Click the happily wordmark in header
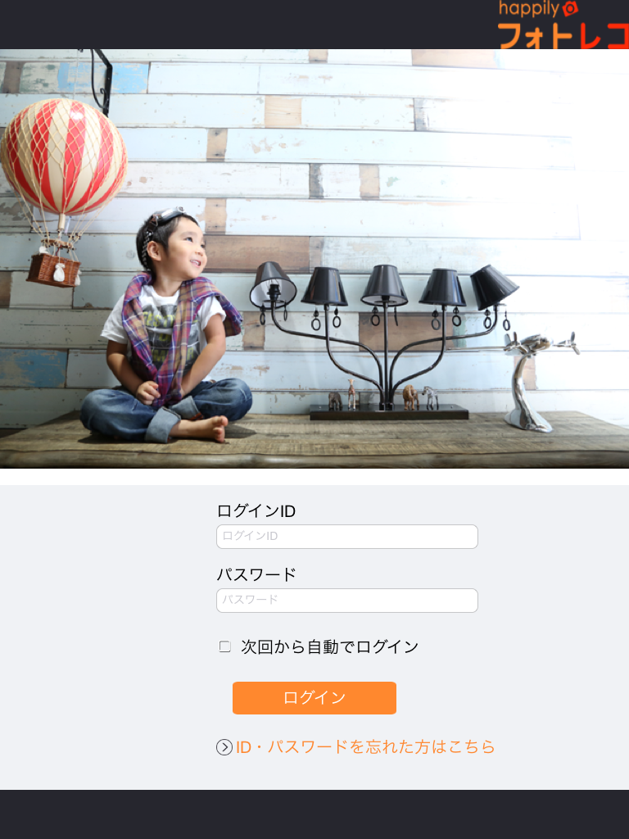 529,8
